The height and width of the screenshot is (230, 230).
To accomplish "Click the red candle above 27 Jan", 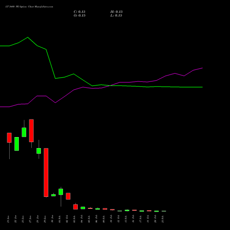I will [31, 131].
